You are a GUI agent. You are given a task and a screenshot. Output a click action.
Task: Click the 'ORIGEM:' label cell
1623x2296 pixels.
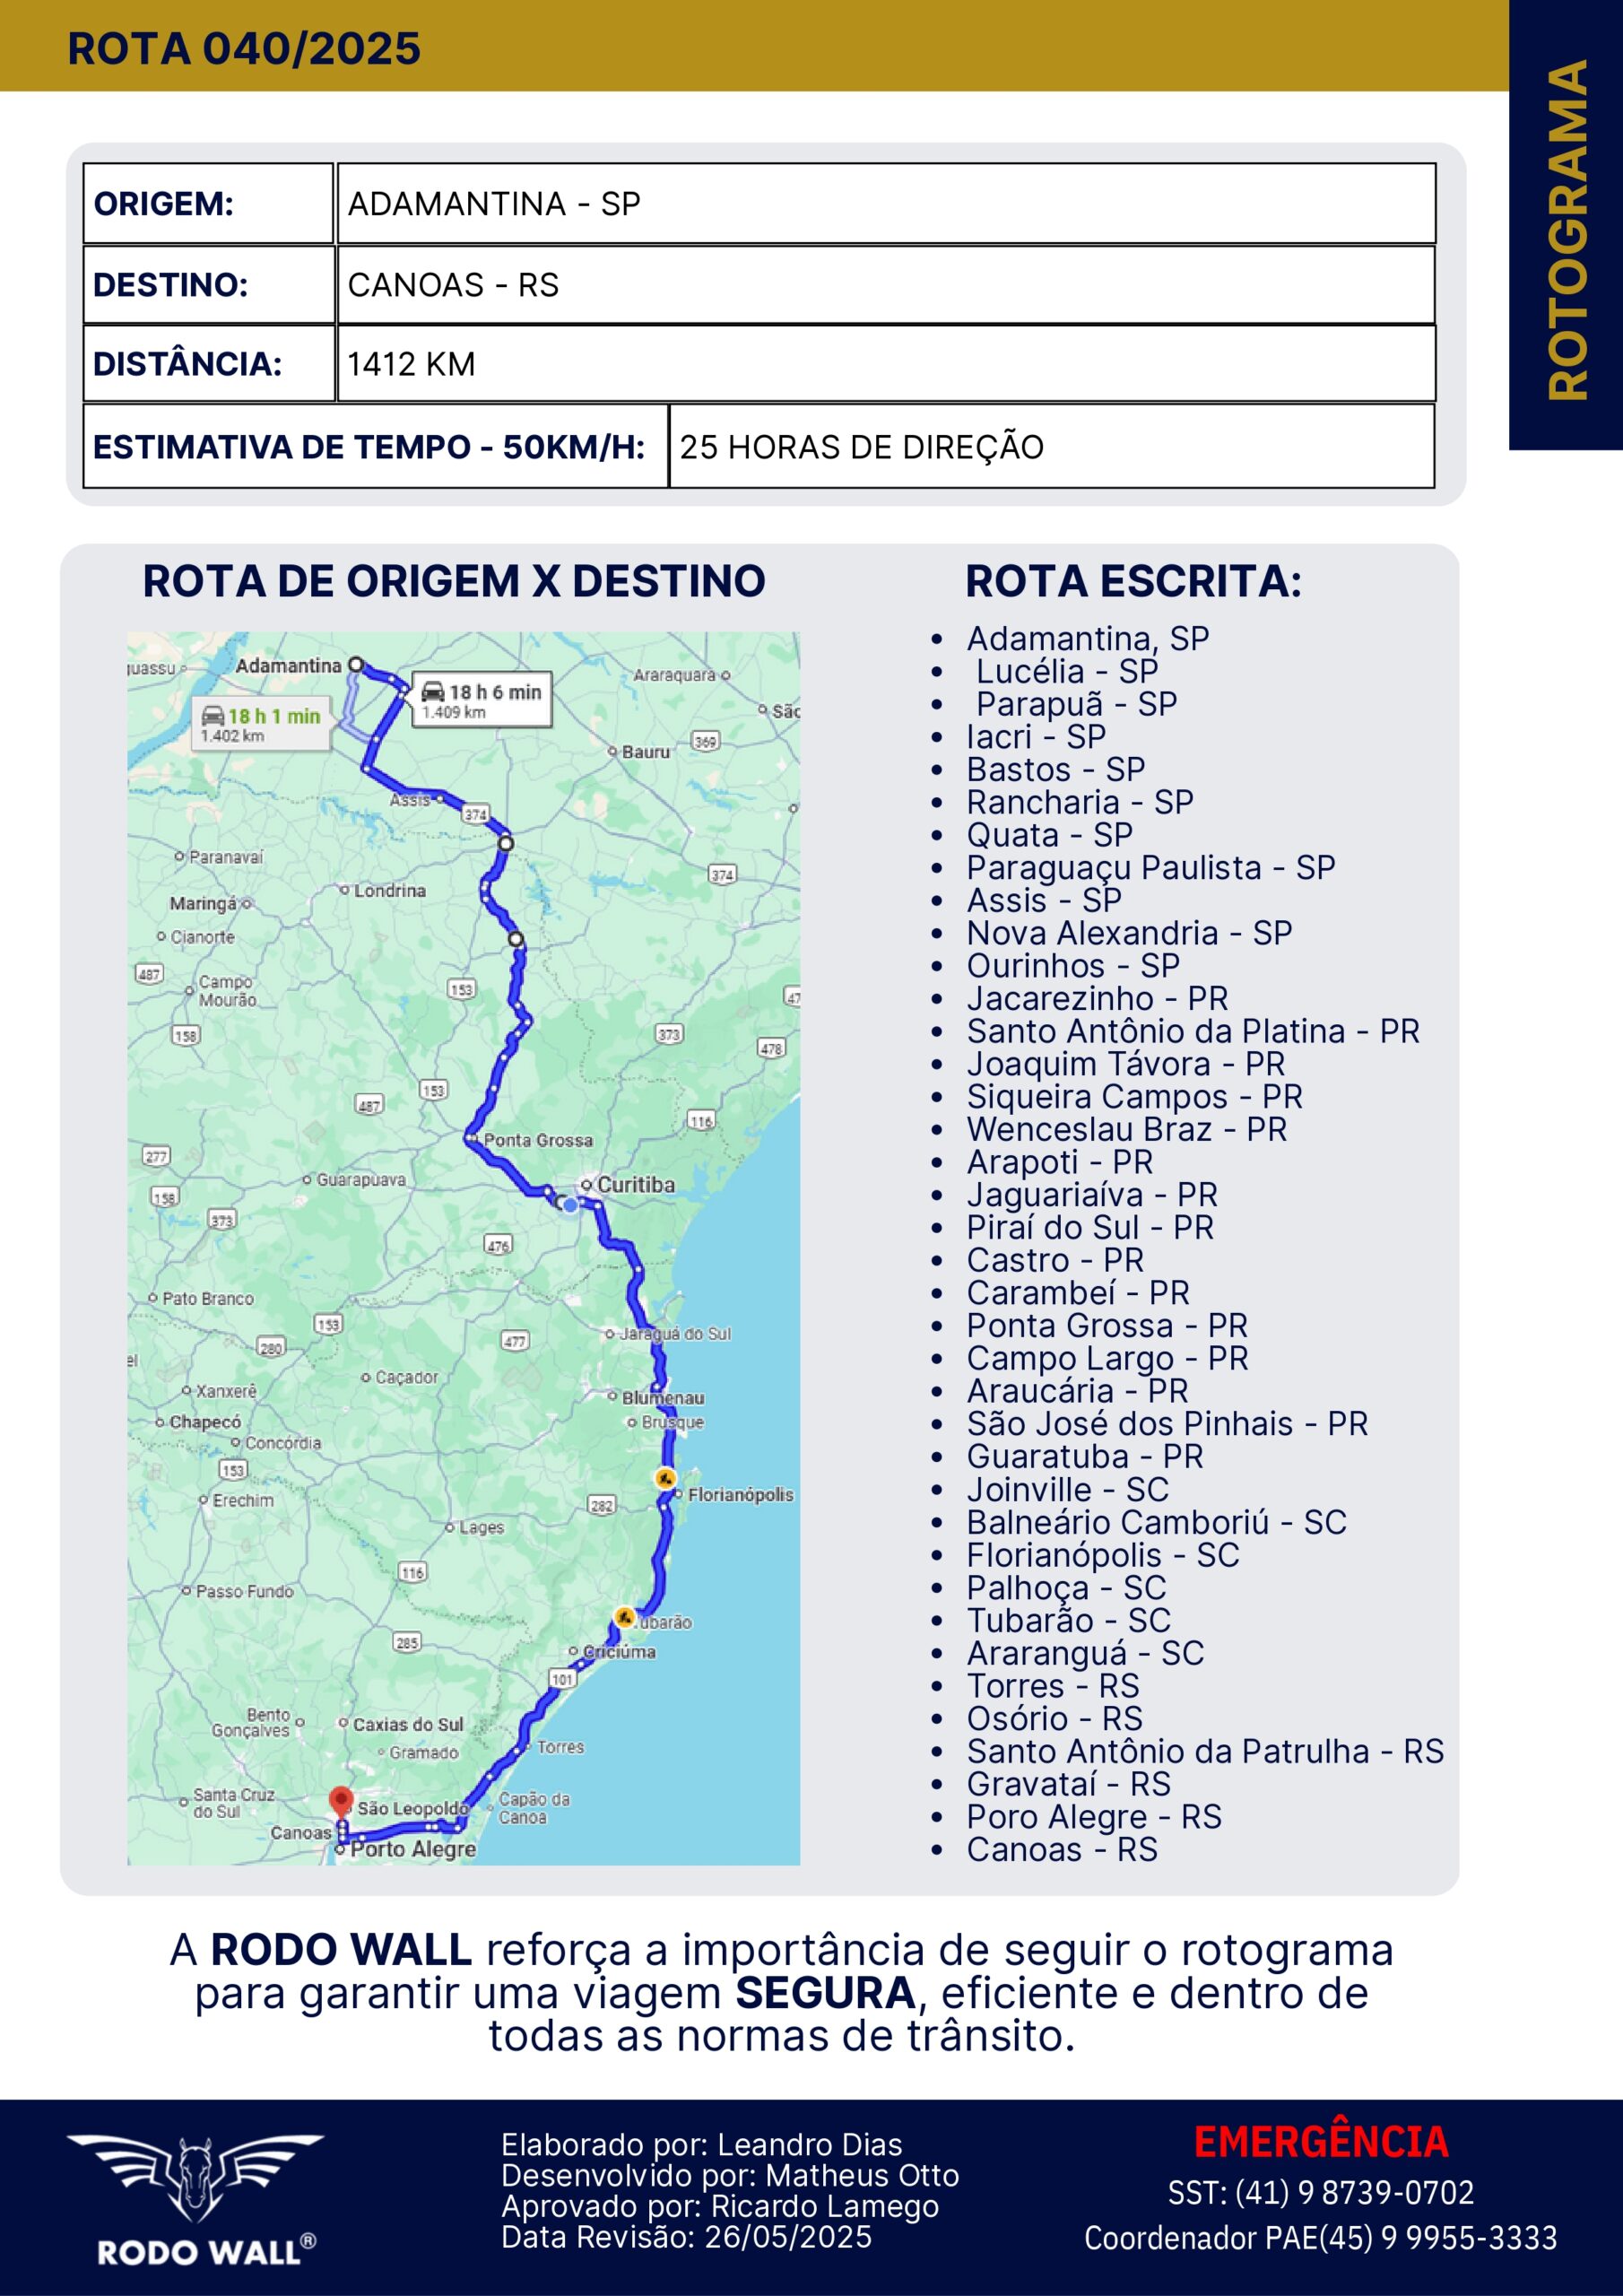pos(208,204)
